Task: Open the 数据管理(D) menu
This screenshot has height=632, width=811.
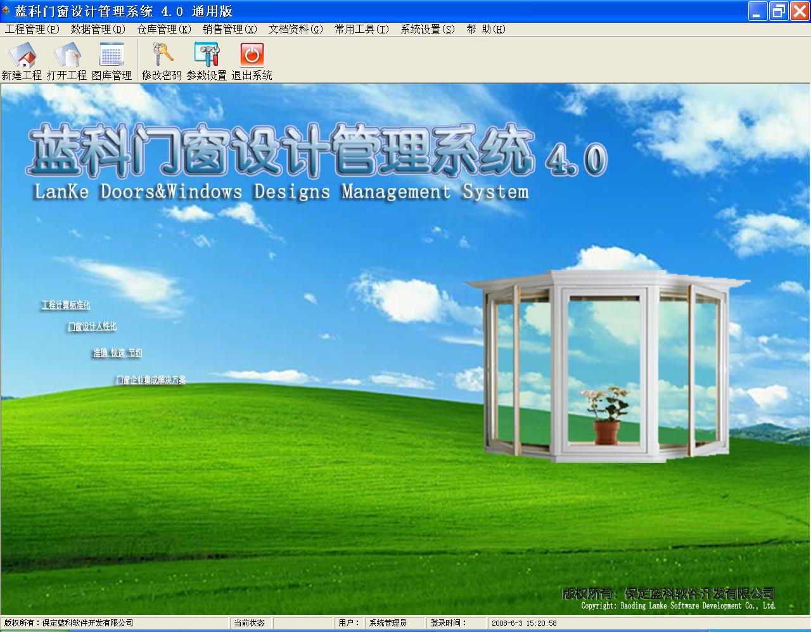Action: (98, 29)
